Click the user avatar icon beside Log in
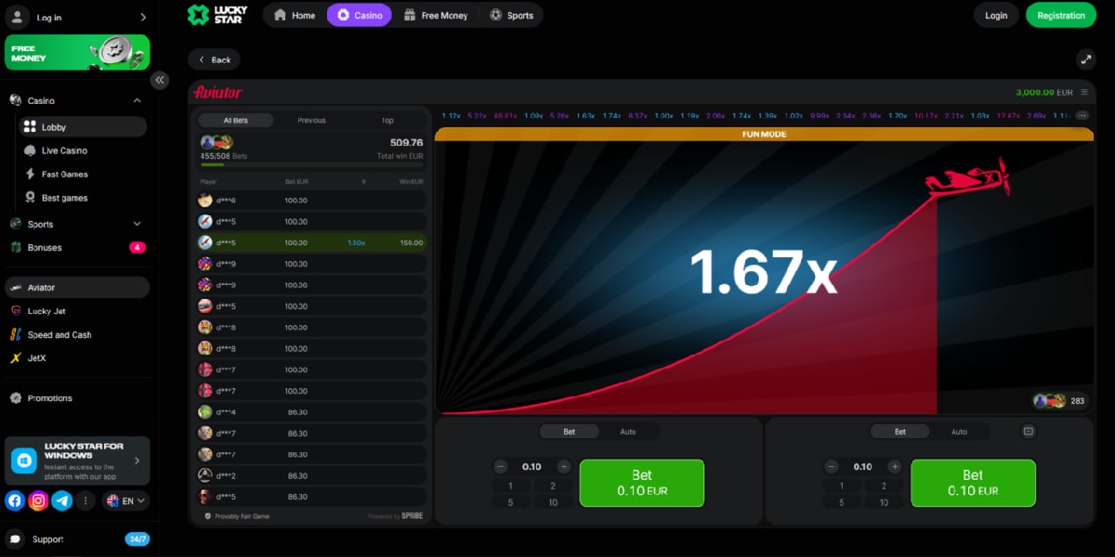1115x557 pixels. click(x=18, y=17)
